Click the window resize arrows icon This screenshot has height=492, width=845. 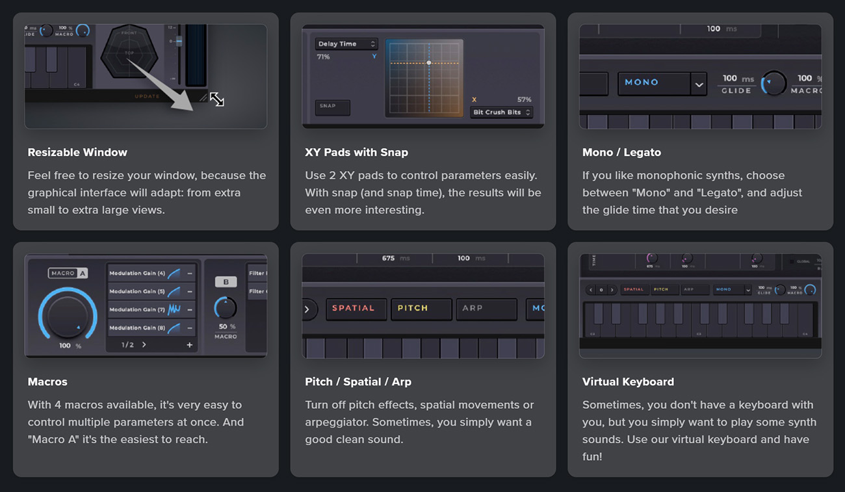[x=217, y=99]
